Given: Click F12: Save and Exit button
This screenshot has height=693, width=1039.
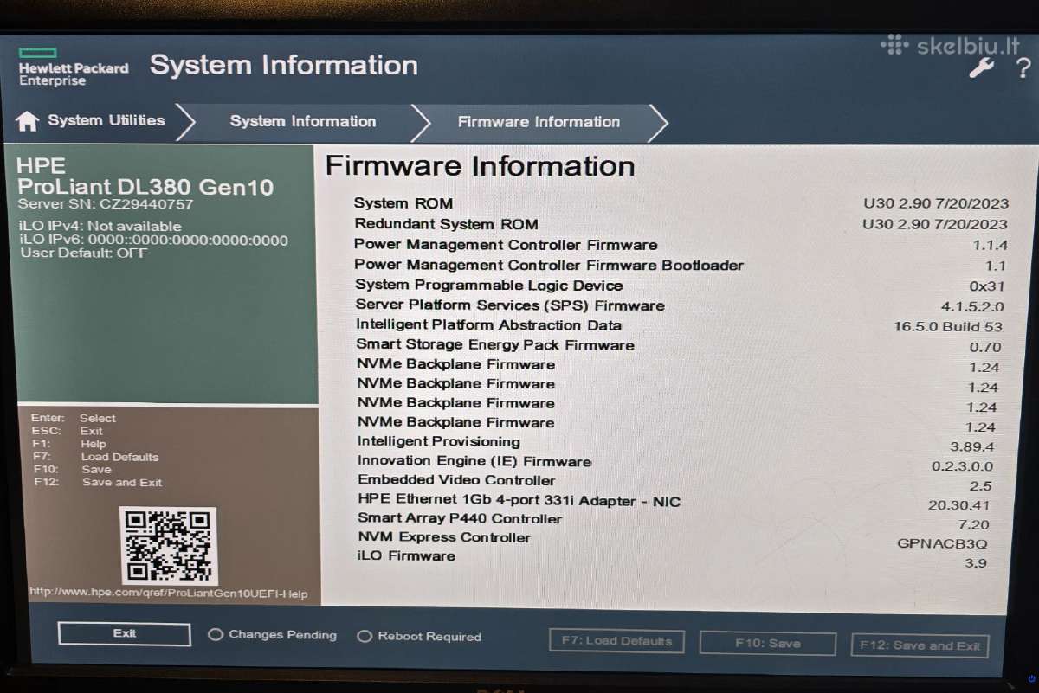Looking at the screenshot, I should [920, 645].
